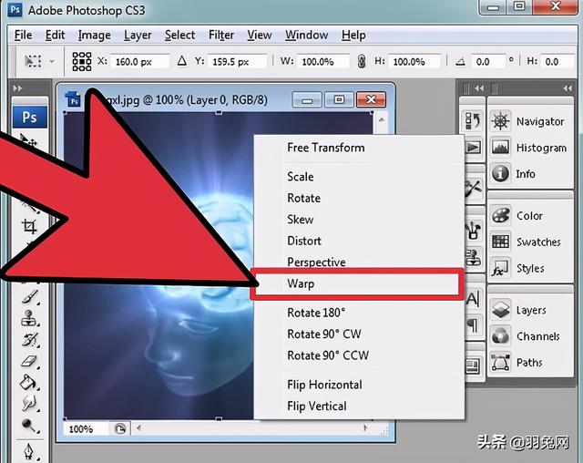
Task: Select Warp in the context menu
Action: tap(357, 283)
